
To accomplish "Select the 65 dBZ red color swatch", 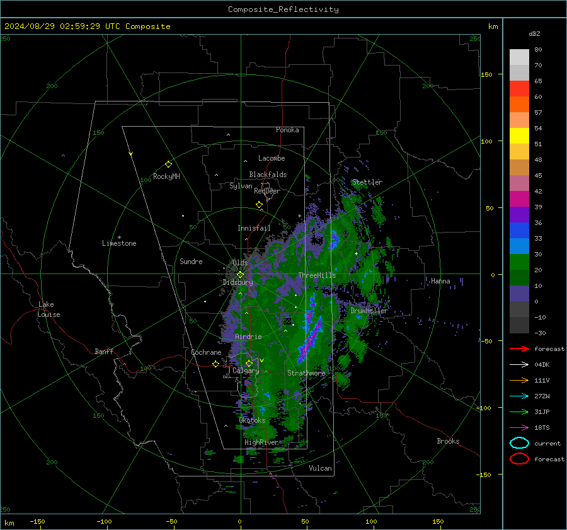I will tap(519, 89).
